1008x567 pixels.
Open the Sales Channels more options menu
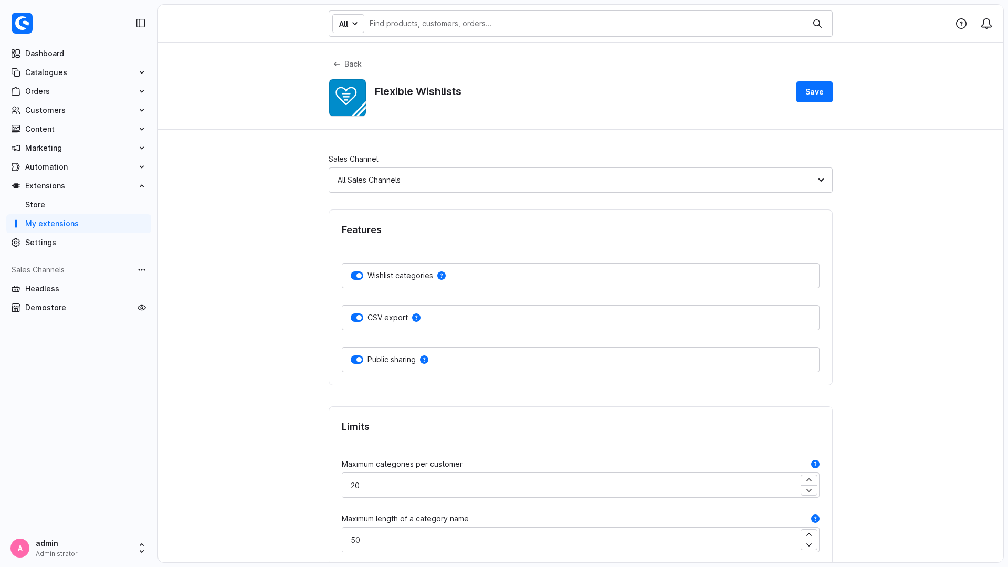pos(142,270)
